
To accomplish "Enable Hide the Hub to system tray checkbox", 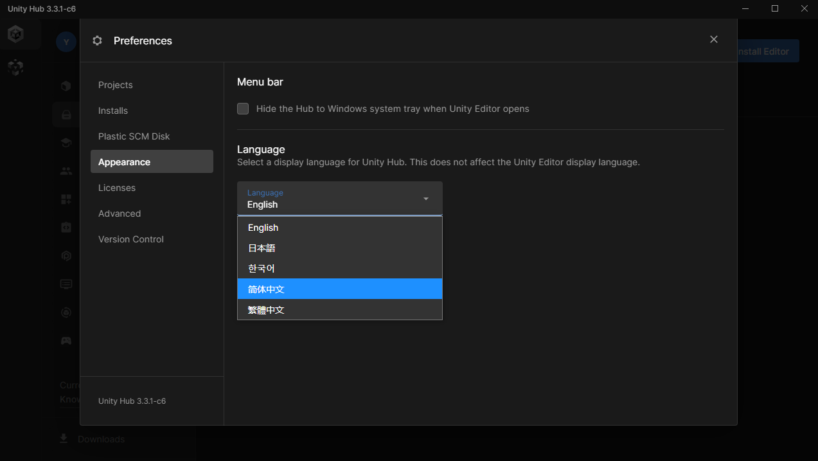I will (243, 109).
